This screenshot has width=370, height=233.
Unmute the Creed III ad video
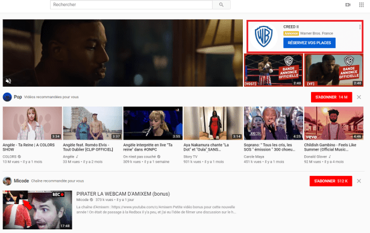click(x=8, y=81)
